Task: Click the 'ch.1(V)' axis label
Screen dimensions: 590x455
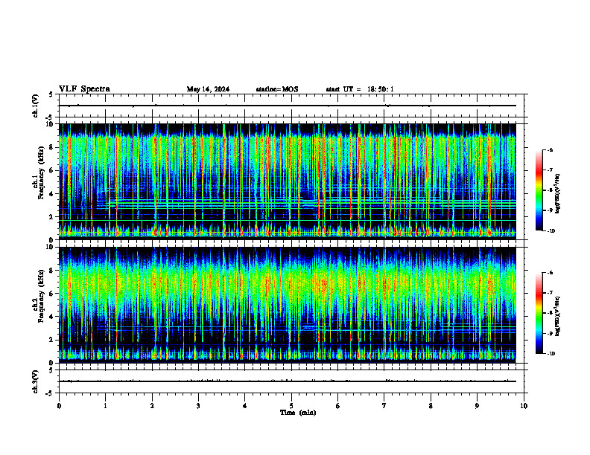Action: (36, 106)
